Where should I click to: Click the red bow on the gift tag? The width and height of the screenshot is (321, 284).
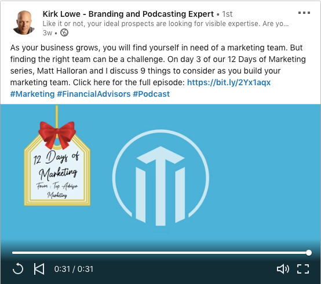pos(57,134)
